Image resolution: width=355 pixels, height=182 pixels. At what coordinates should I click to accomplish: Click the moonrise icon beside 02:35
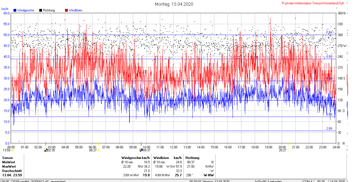coord(46,150)
